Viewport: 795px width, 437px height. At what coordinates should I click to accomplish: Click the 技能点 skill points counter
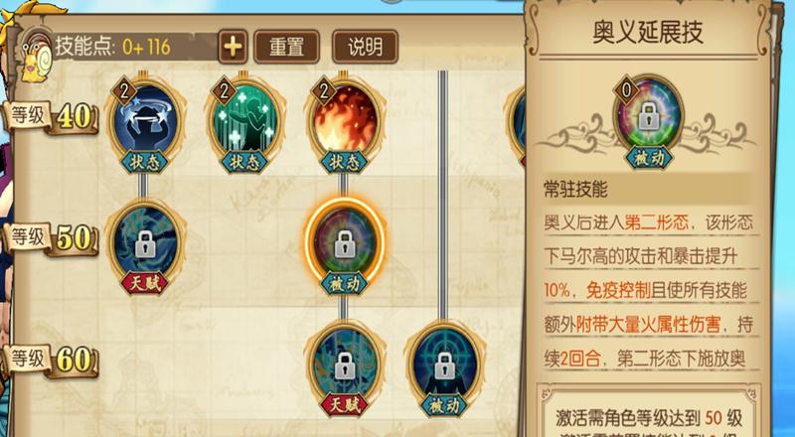[x=112, y=47]
